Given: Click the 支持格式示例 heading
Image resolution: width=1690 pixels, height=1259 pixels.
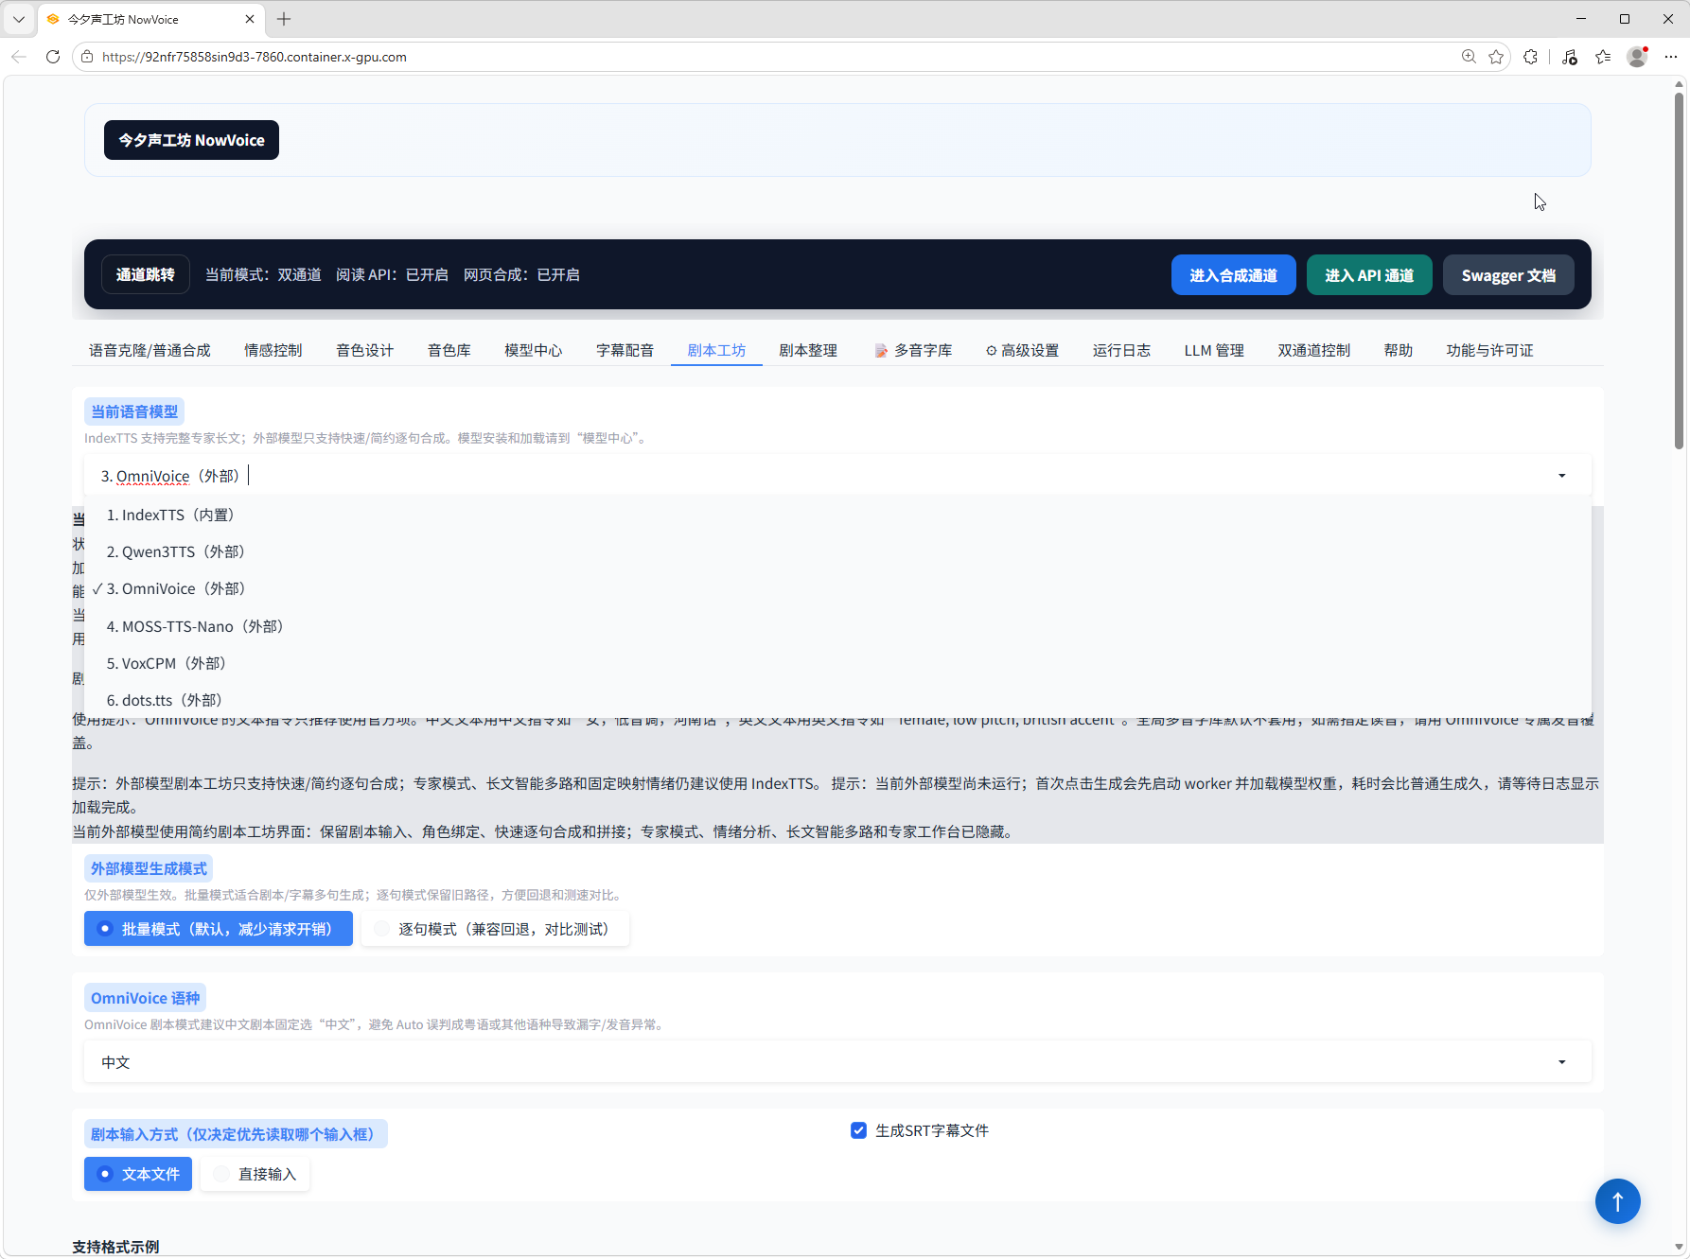Looking at the screenshot, I should [x=115, y=1247].
